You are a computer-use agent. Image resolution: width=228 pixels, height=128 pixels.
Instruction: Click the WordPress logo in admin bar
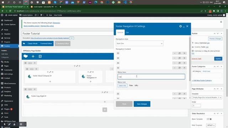[2, 15]
